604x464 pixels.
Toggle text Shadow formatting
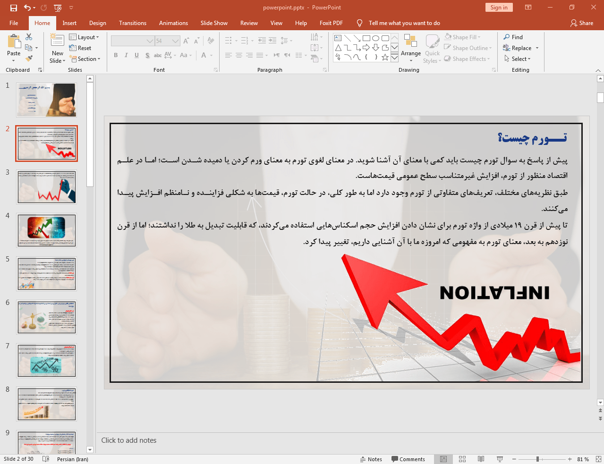(147, 55)
